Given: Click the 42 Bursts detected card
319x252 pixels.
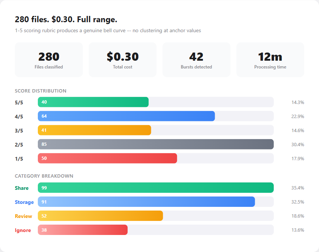Looking at the screenshot, I should click(x=196, y=60).
